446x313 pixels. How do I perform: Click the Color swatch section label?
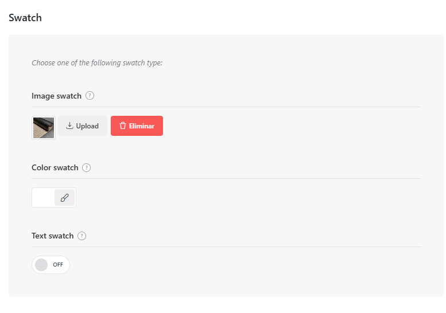(x=55, y=167)
